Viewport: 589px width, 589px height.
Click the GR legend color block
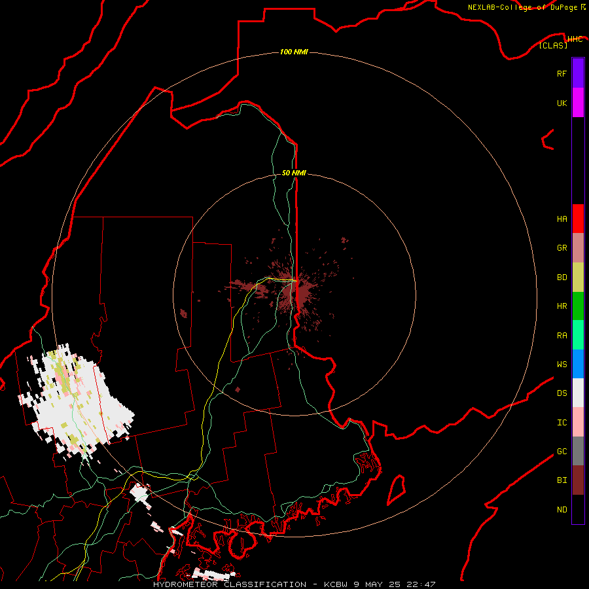tap(578, 248)
